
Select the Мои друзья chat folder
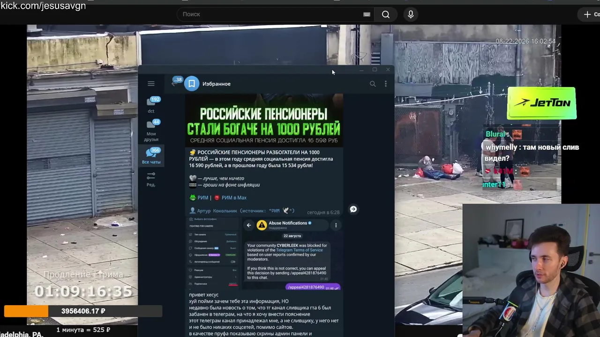coord(151,131)
